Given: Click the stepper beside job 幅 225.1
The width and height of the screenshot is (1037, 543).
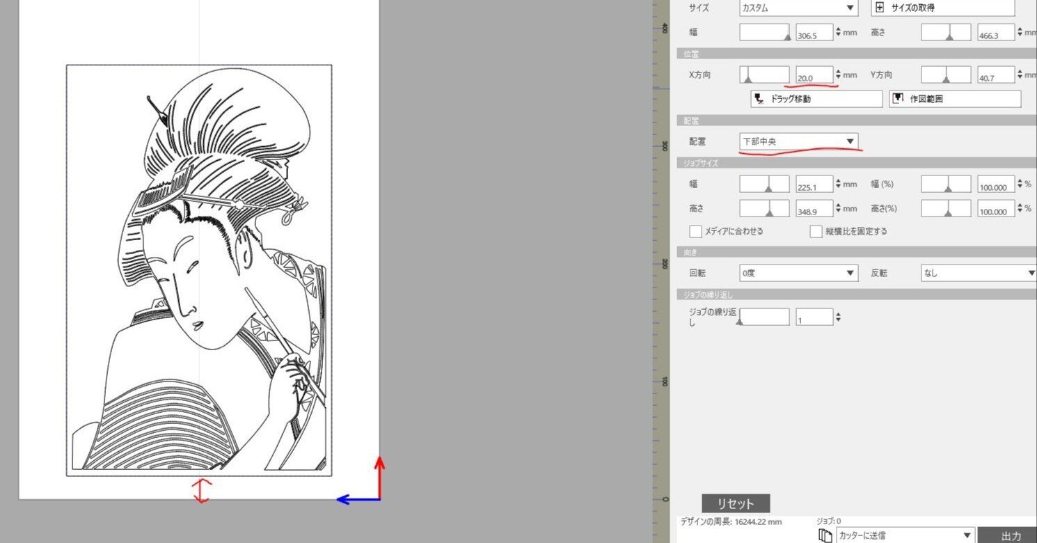Looking at the screenshot, I should pyautogui.click(x=838, y=184).
